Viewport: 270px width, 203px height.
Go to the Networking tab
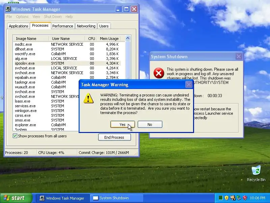point(86,26)
